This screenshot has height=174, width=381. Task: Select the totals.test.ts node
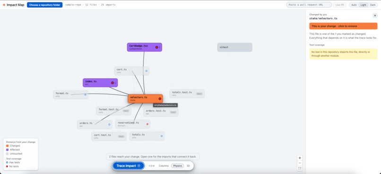click(x=187, y=94)
